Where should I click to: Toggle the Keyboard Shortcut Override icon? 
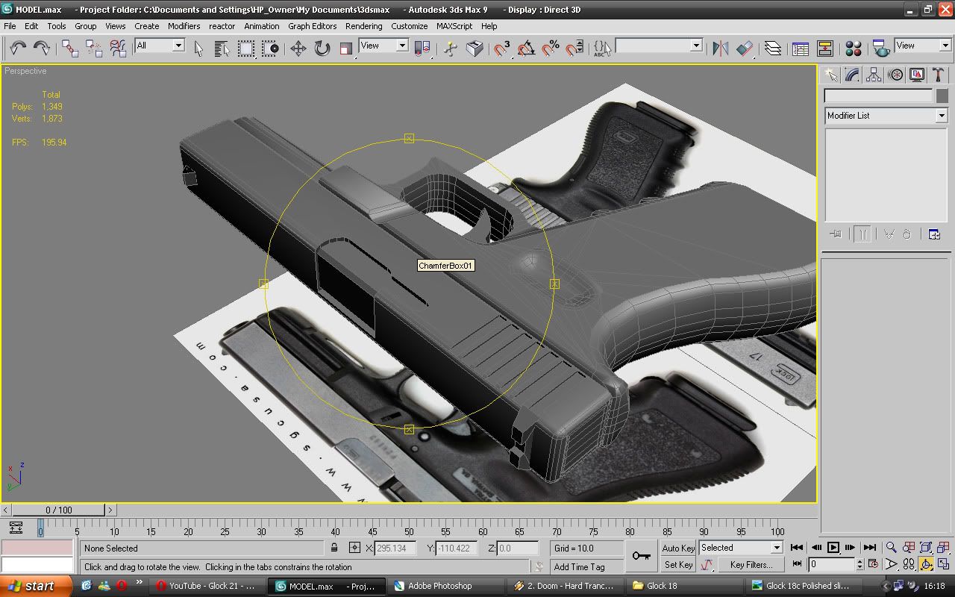pyautogui.click(x=475, y=49)
